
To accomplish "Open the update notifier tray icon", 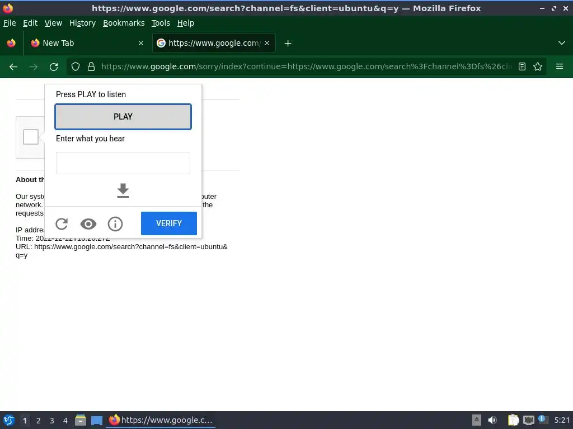I will [542, 420].
